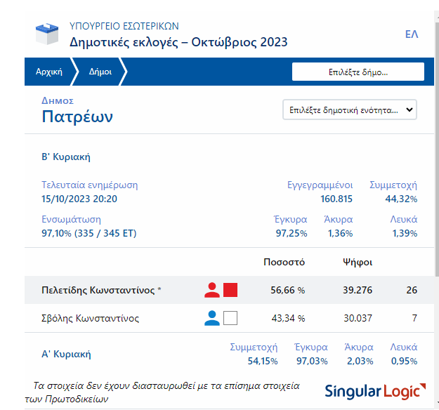This screenshot has height=410, width=439.
Task: Toggle the empty square box beside Σβόλης
Action: 230,318
